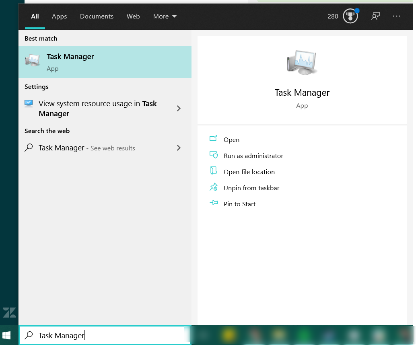Image resolution: width=418 pixels, height=345 pixels.
Task: Click Open file location
Action: [249, 172]
